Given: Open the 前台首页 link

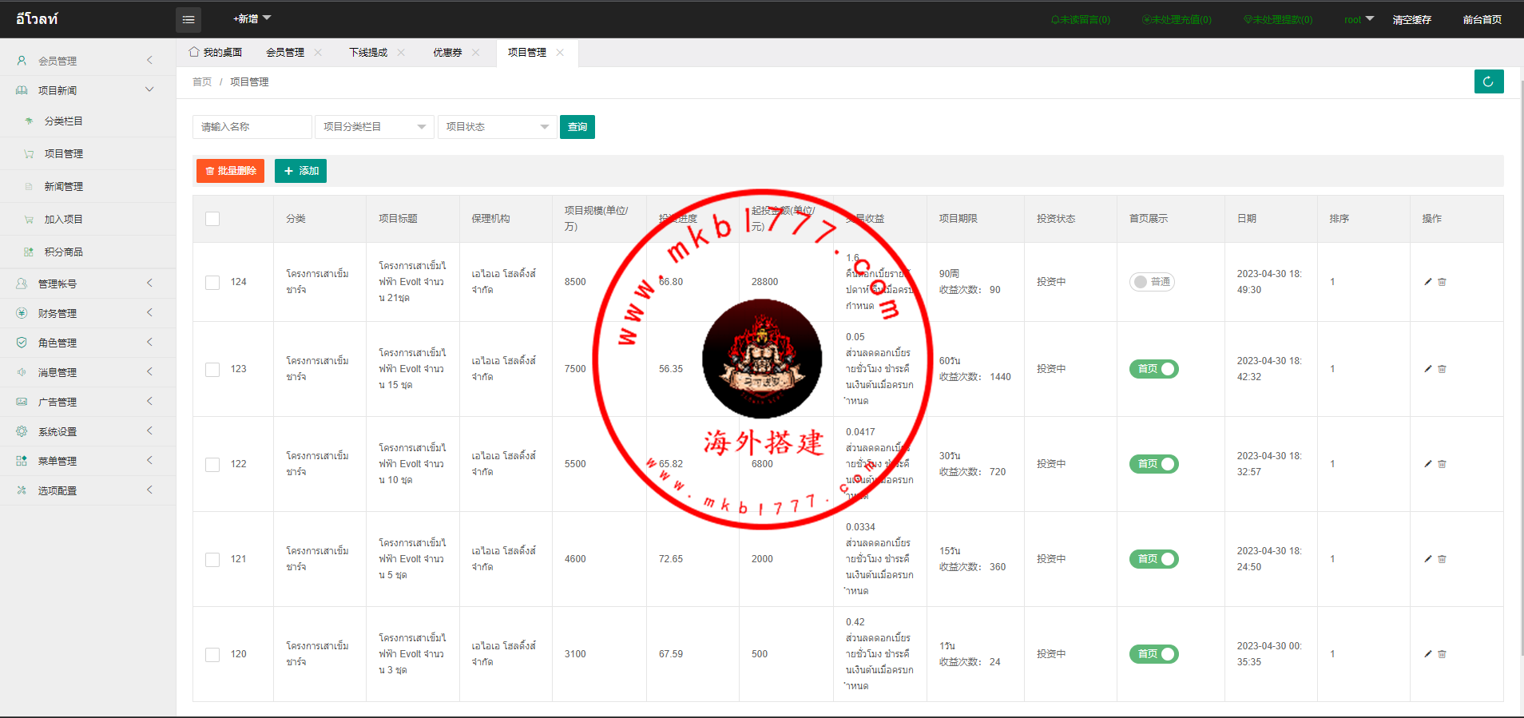Looking at the screenshot, I should point(1482,20).
